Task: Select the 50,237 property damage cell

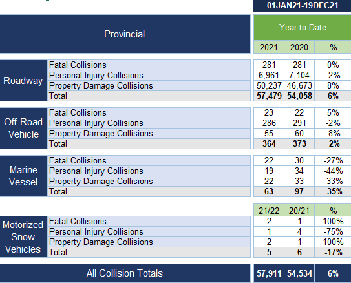Action: pos(269,85)
